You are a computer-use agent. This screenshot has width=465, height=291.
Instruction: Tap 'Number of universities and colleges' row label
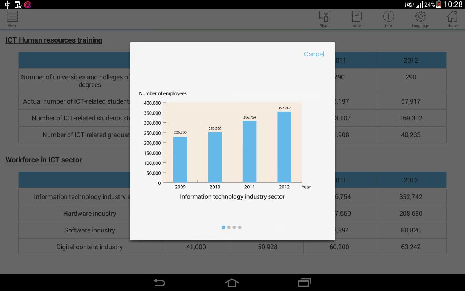point(75,81)
